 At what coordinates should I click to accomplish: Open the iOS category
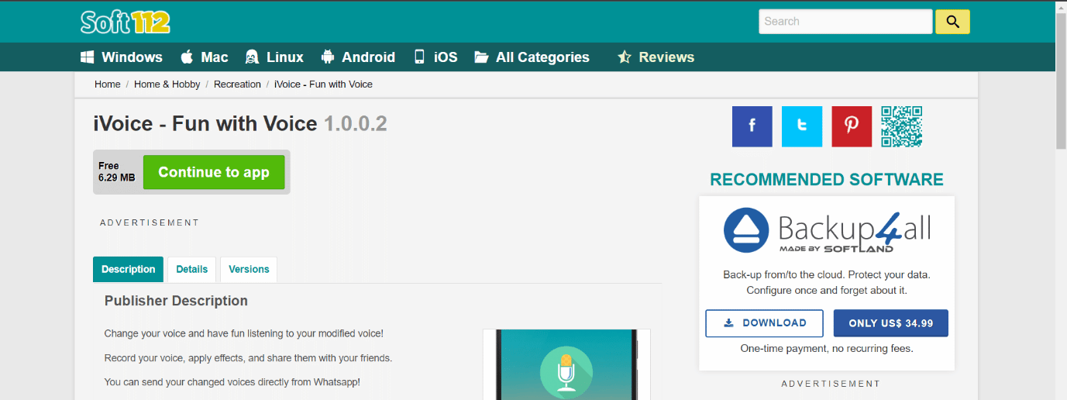435,57
